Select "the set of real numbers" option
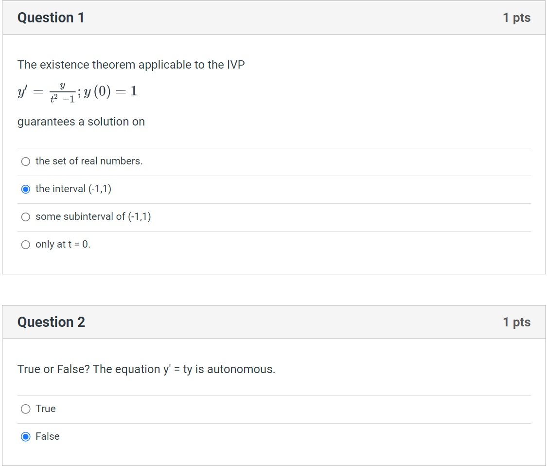547x466 pixels. tap(25, 161)
